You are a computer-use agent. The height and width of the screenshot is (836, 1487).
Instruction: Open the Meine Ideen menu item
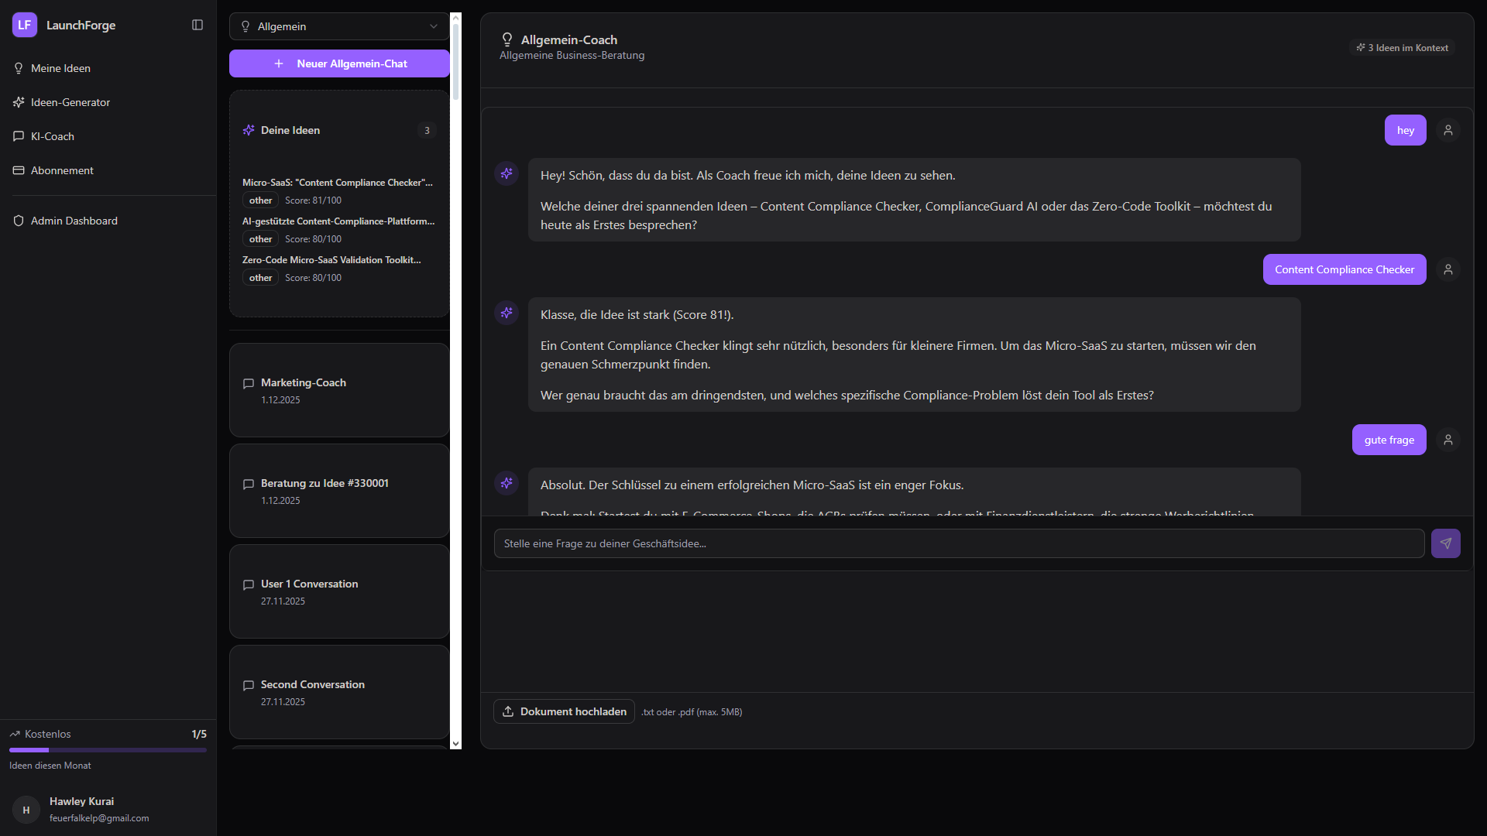pos(60,68)
